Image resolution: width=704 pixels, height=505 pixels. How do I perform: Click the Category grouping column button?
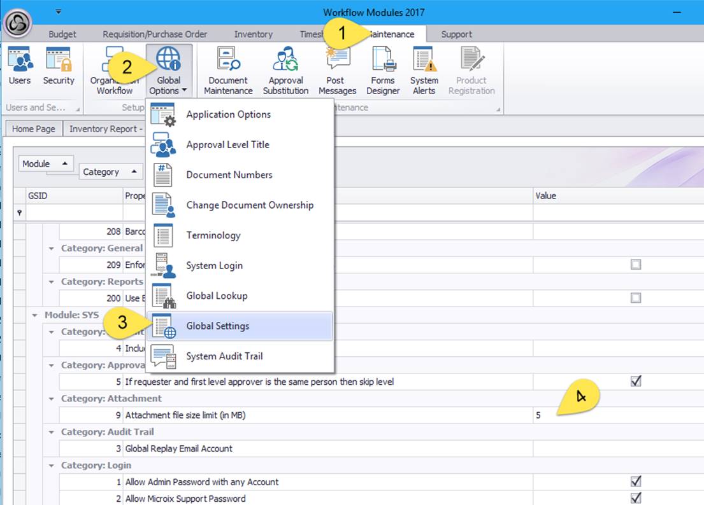110,172
